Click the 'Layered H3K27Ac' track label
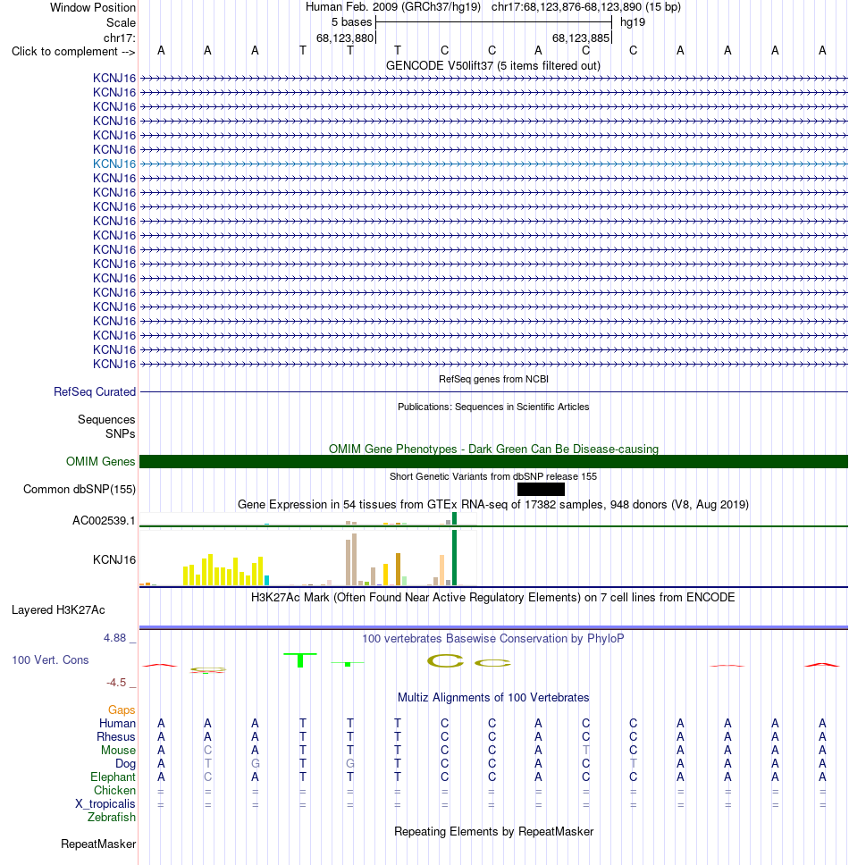849x865 pixels. (x=58, y=610)
